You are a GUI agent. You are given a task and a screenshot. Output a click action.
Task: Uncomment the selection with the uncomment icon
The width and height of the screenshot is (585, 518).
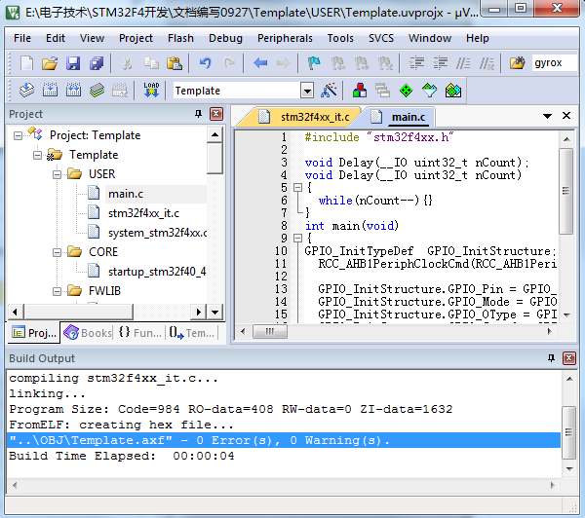pyautogui.click(x=487, y=63)
